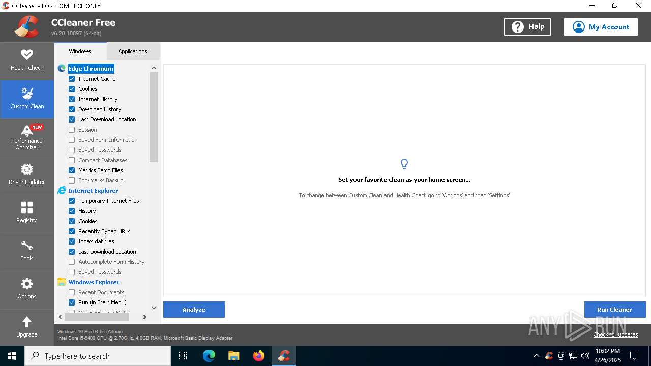Viewport: 651px width, 366px height.
Task: Uncheck Index.dat files checkbox
Action: [x=72, y=241]
